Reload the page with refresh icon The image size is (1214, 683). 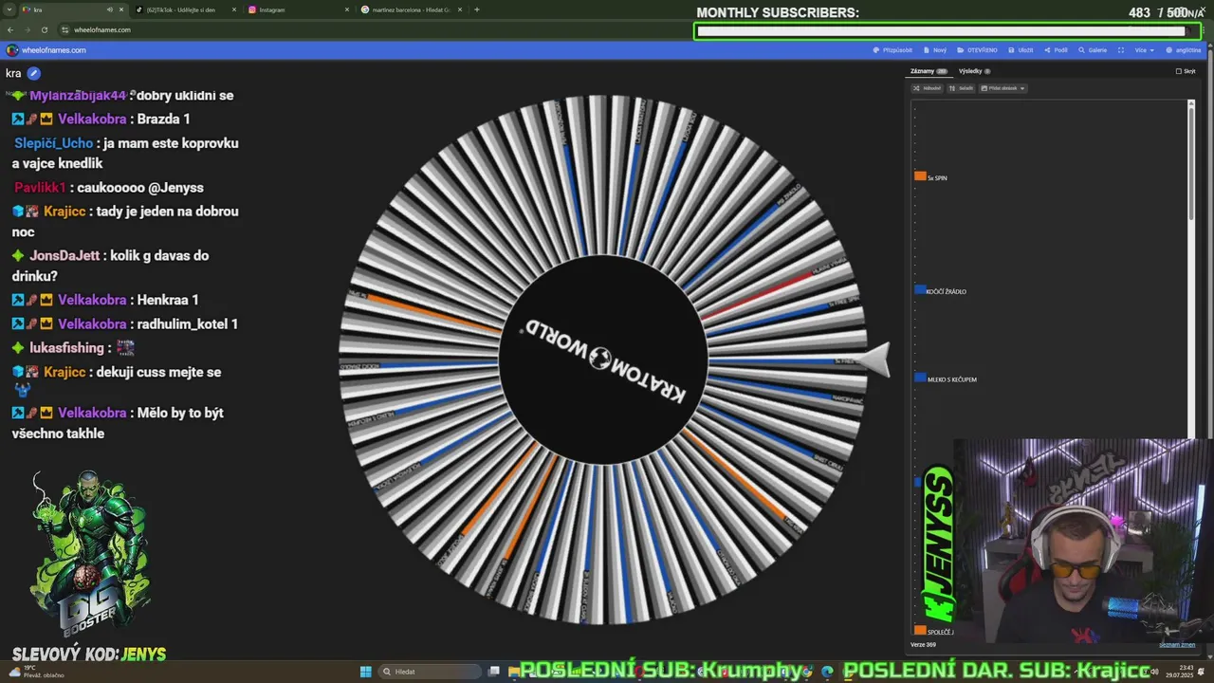coord(44,29)
